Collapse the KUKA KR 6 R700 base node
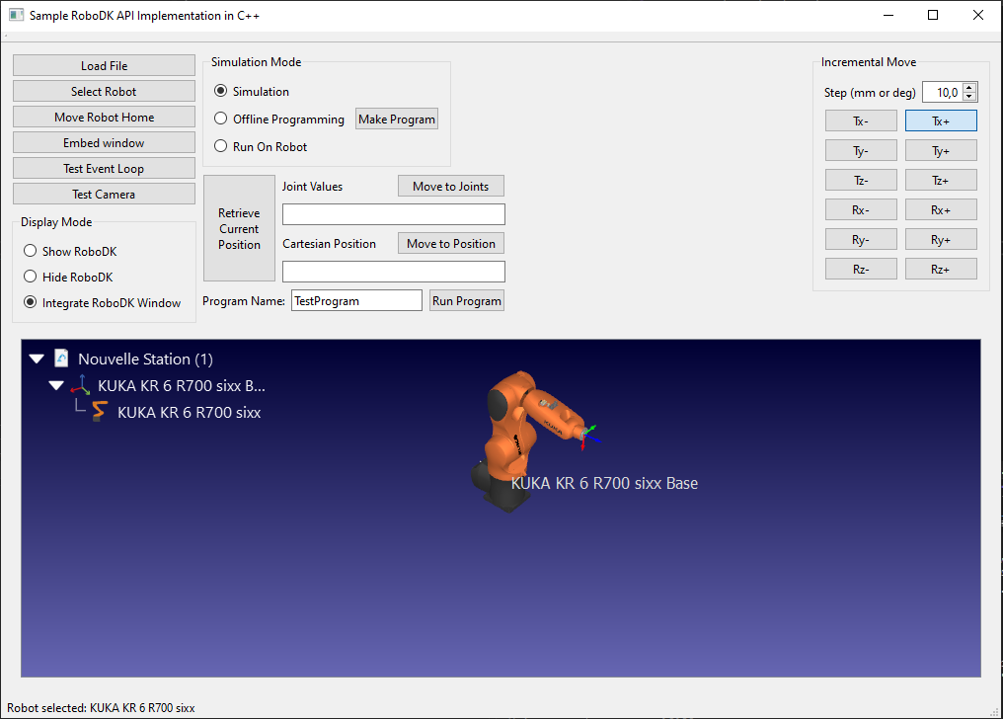The height and width of the screenshot is (719, 1003). (57, 386)
